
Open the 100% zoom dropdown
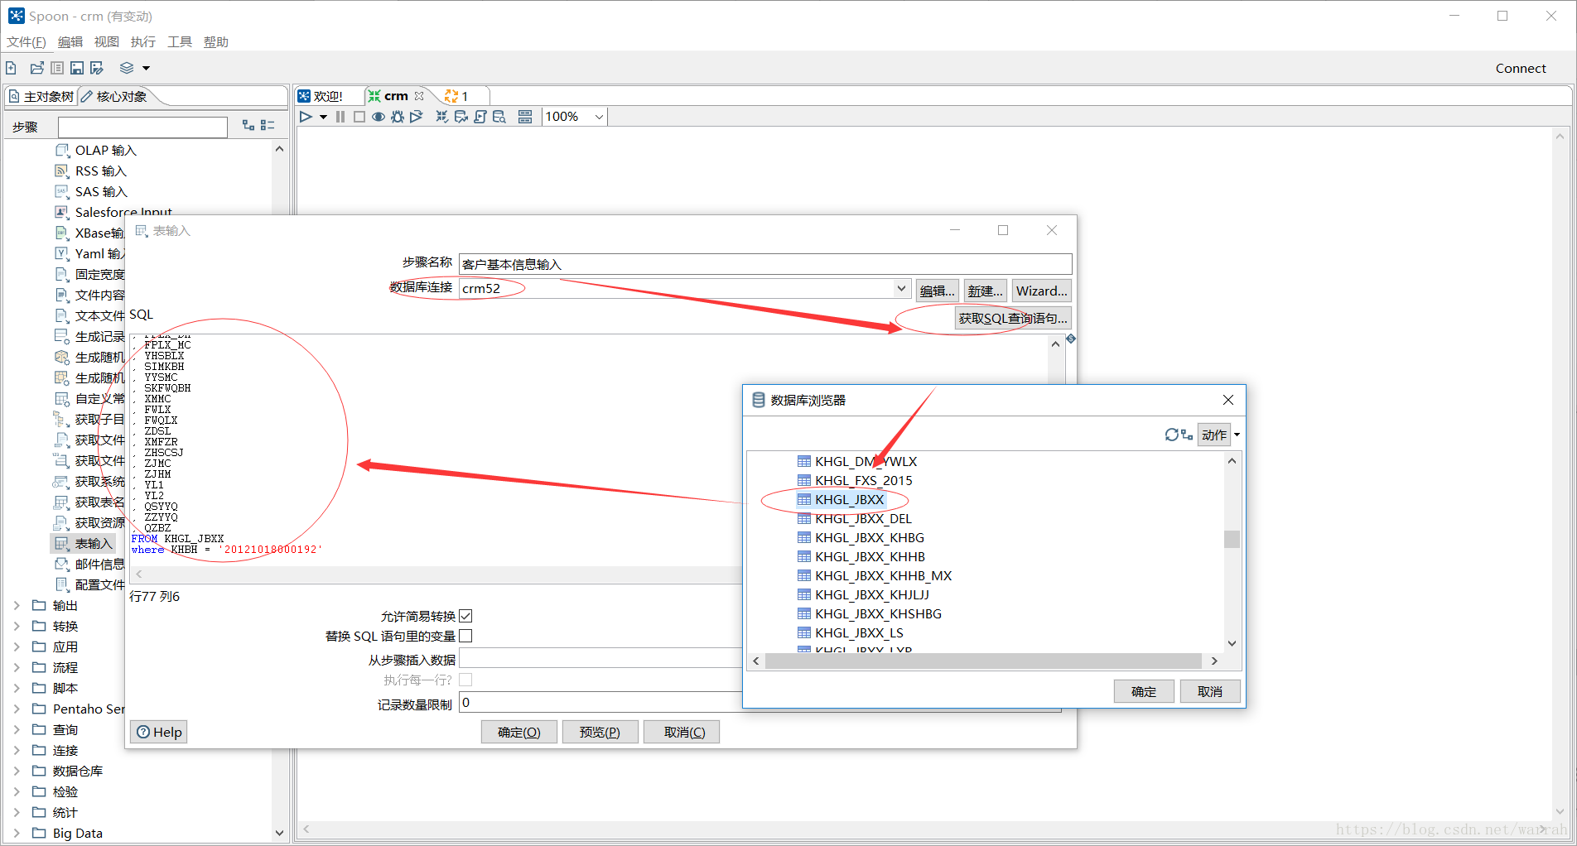tap(599, 117)
